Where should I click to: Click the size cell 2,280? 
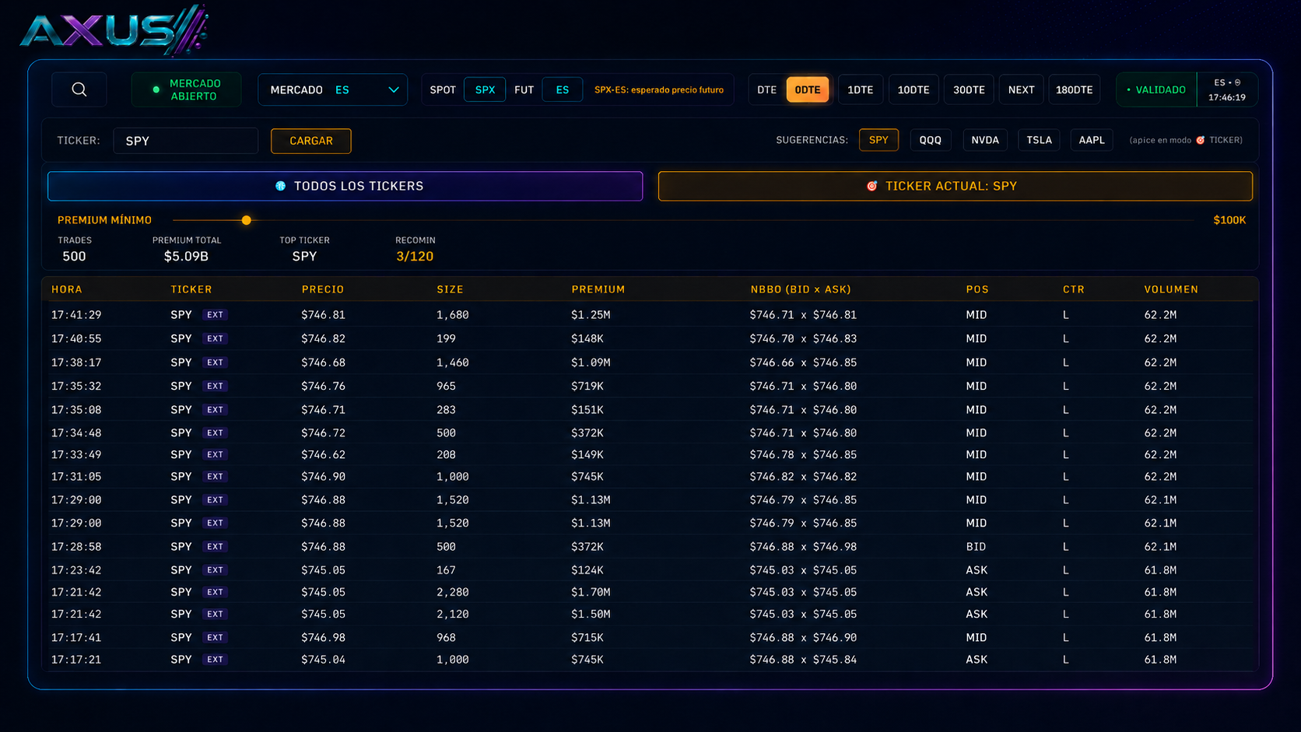[x=453, y=593]
